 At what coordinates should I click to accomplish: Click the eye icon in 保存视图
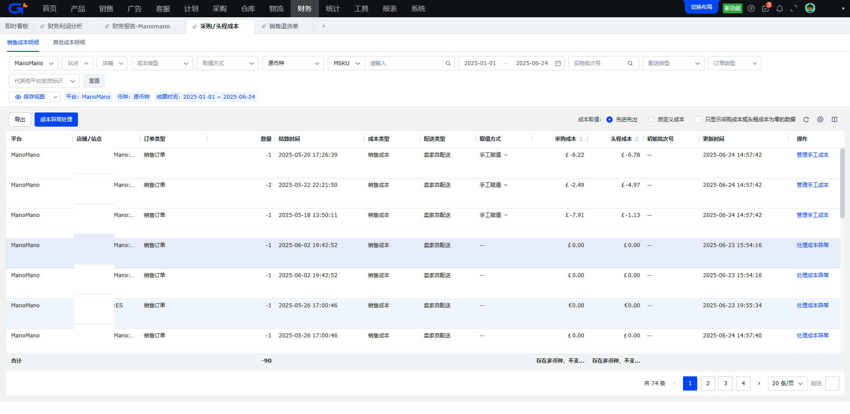(18, 97)
